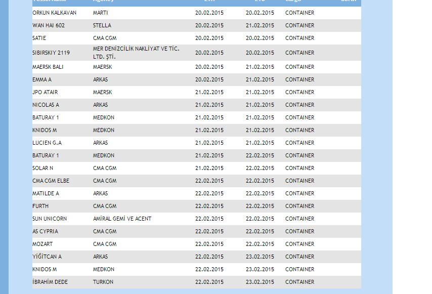Select CONTAINER cargo in FURTH row
The width and height of the screenshot is (432, 294).
[300, 206]
